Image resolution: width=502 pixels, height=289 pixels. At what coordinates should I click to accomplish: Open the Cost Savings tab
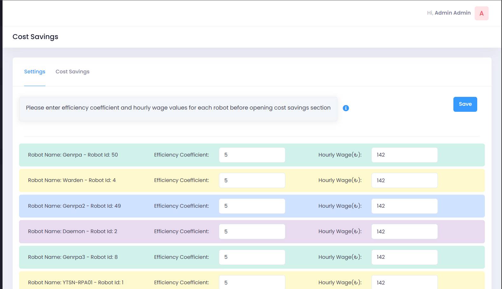click(72, 72)
